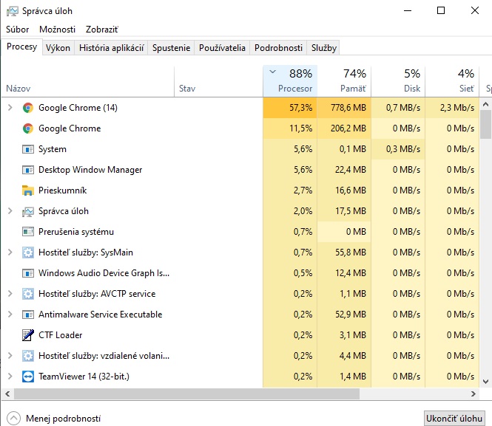The width and height of the screenshot is (492, 426).
Task: Select the Prerušenia systému process name
Action: (x=76, y=232)
